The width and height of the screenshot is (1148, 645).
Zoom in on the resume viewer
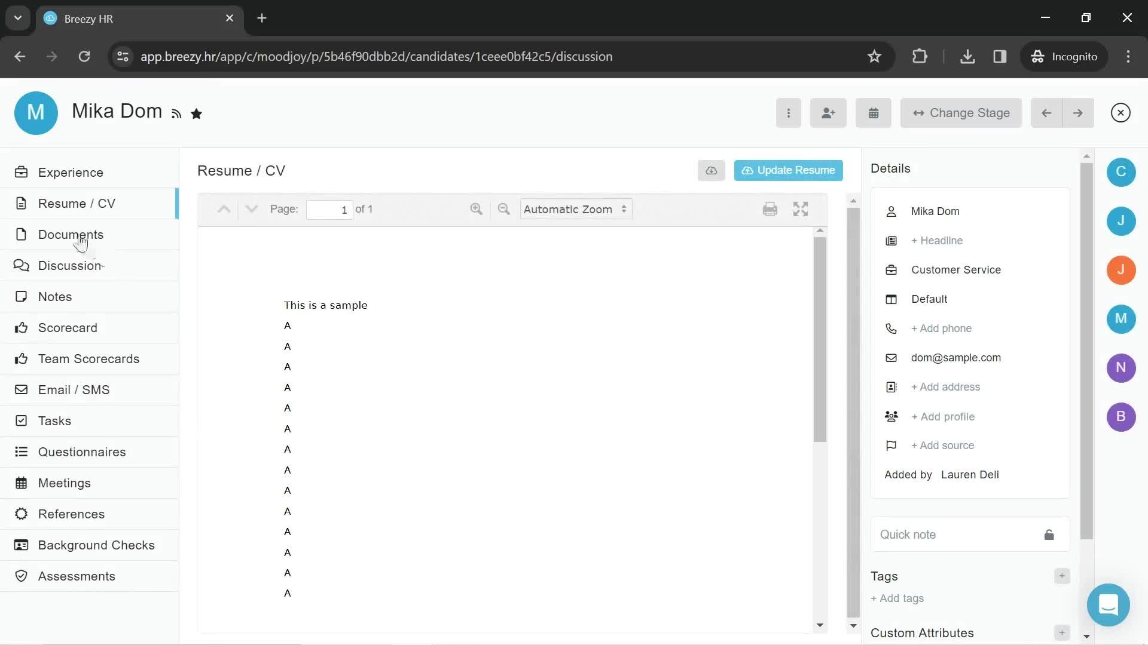coord(476,209)
